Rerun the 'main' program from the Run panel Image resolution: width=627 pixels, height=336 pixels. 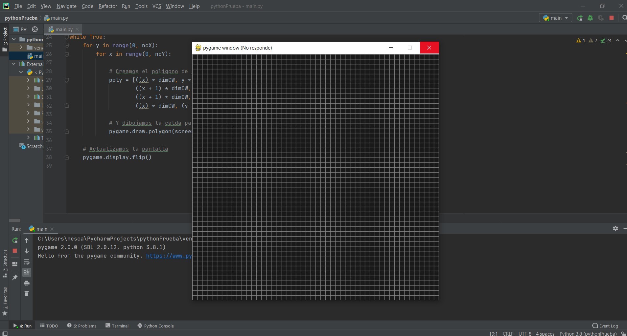pos(15,240)
